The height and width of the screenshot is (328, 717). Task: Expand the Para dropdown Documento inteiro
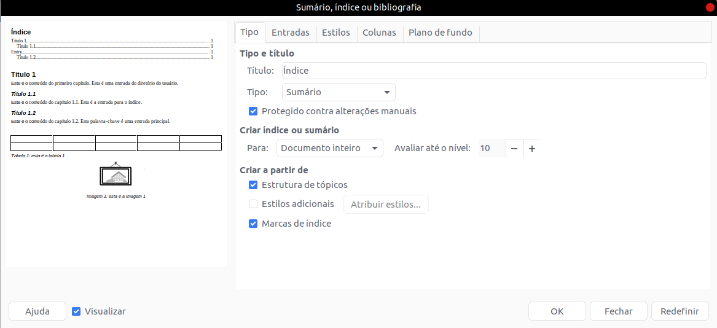(x=330, y=148)
